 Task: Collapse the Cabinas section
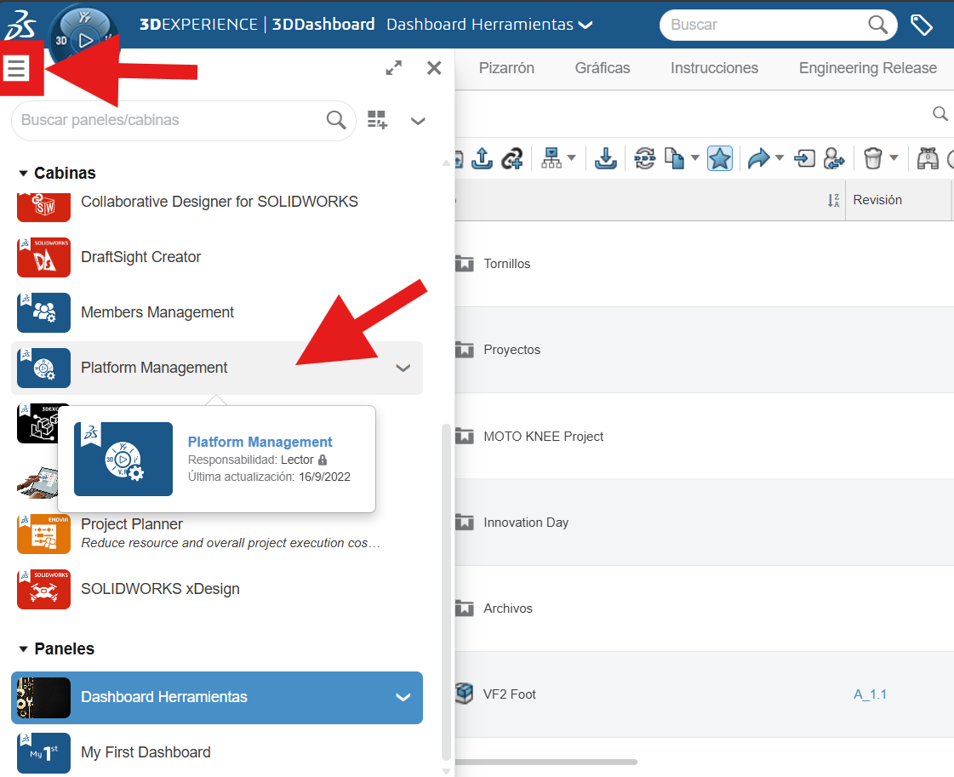pos(23,174)
